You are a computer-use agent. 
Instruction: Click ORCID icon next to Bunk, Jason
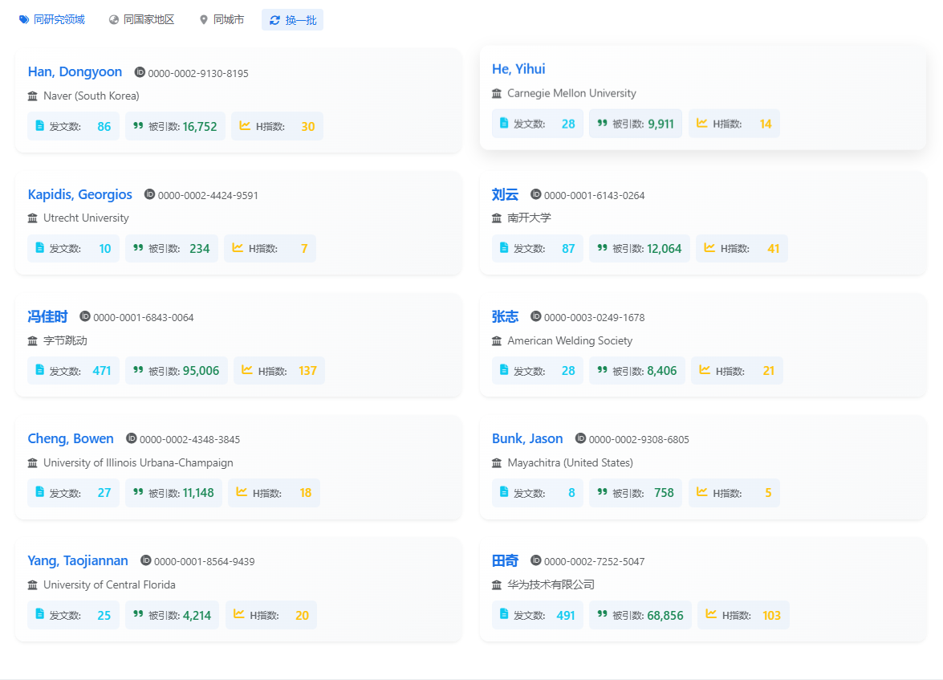pyautogui.click(x=580, y=438)
